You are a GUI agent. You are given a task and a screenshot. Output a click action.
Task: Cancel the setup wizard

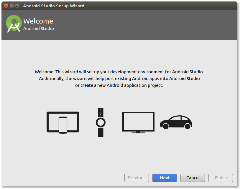[x=193, y=178]
